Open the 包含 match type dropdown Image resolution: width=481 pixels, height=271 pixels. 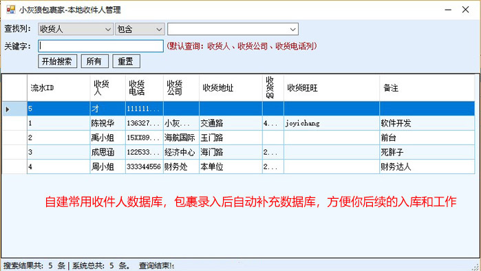[140, 29]
